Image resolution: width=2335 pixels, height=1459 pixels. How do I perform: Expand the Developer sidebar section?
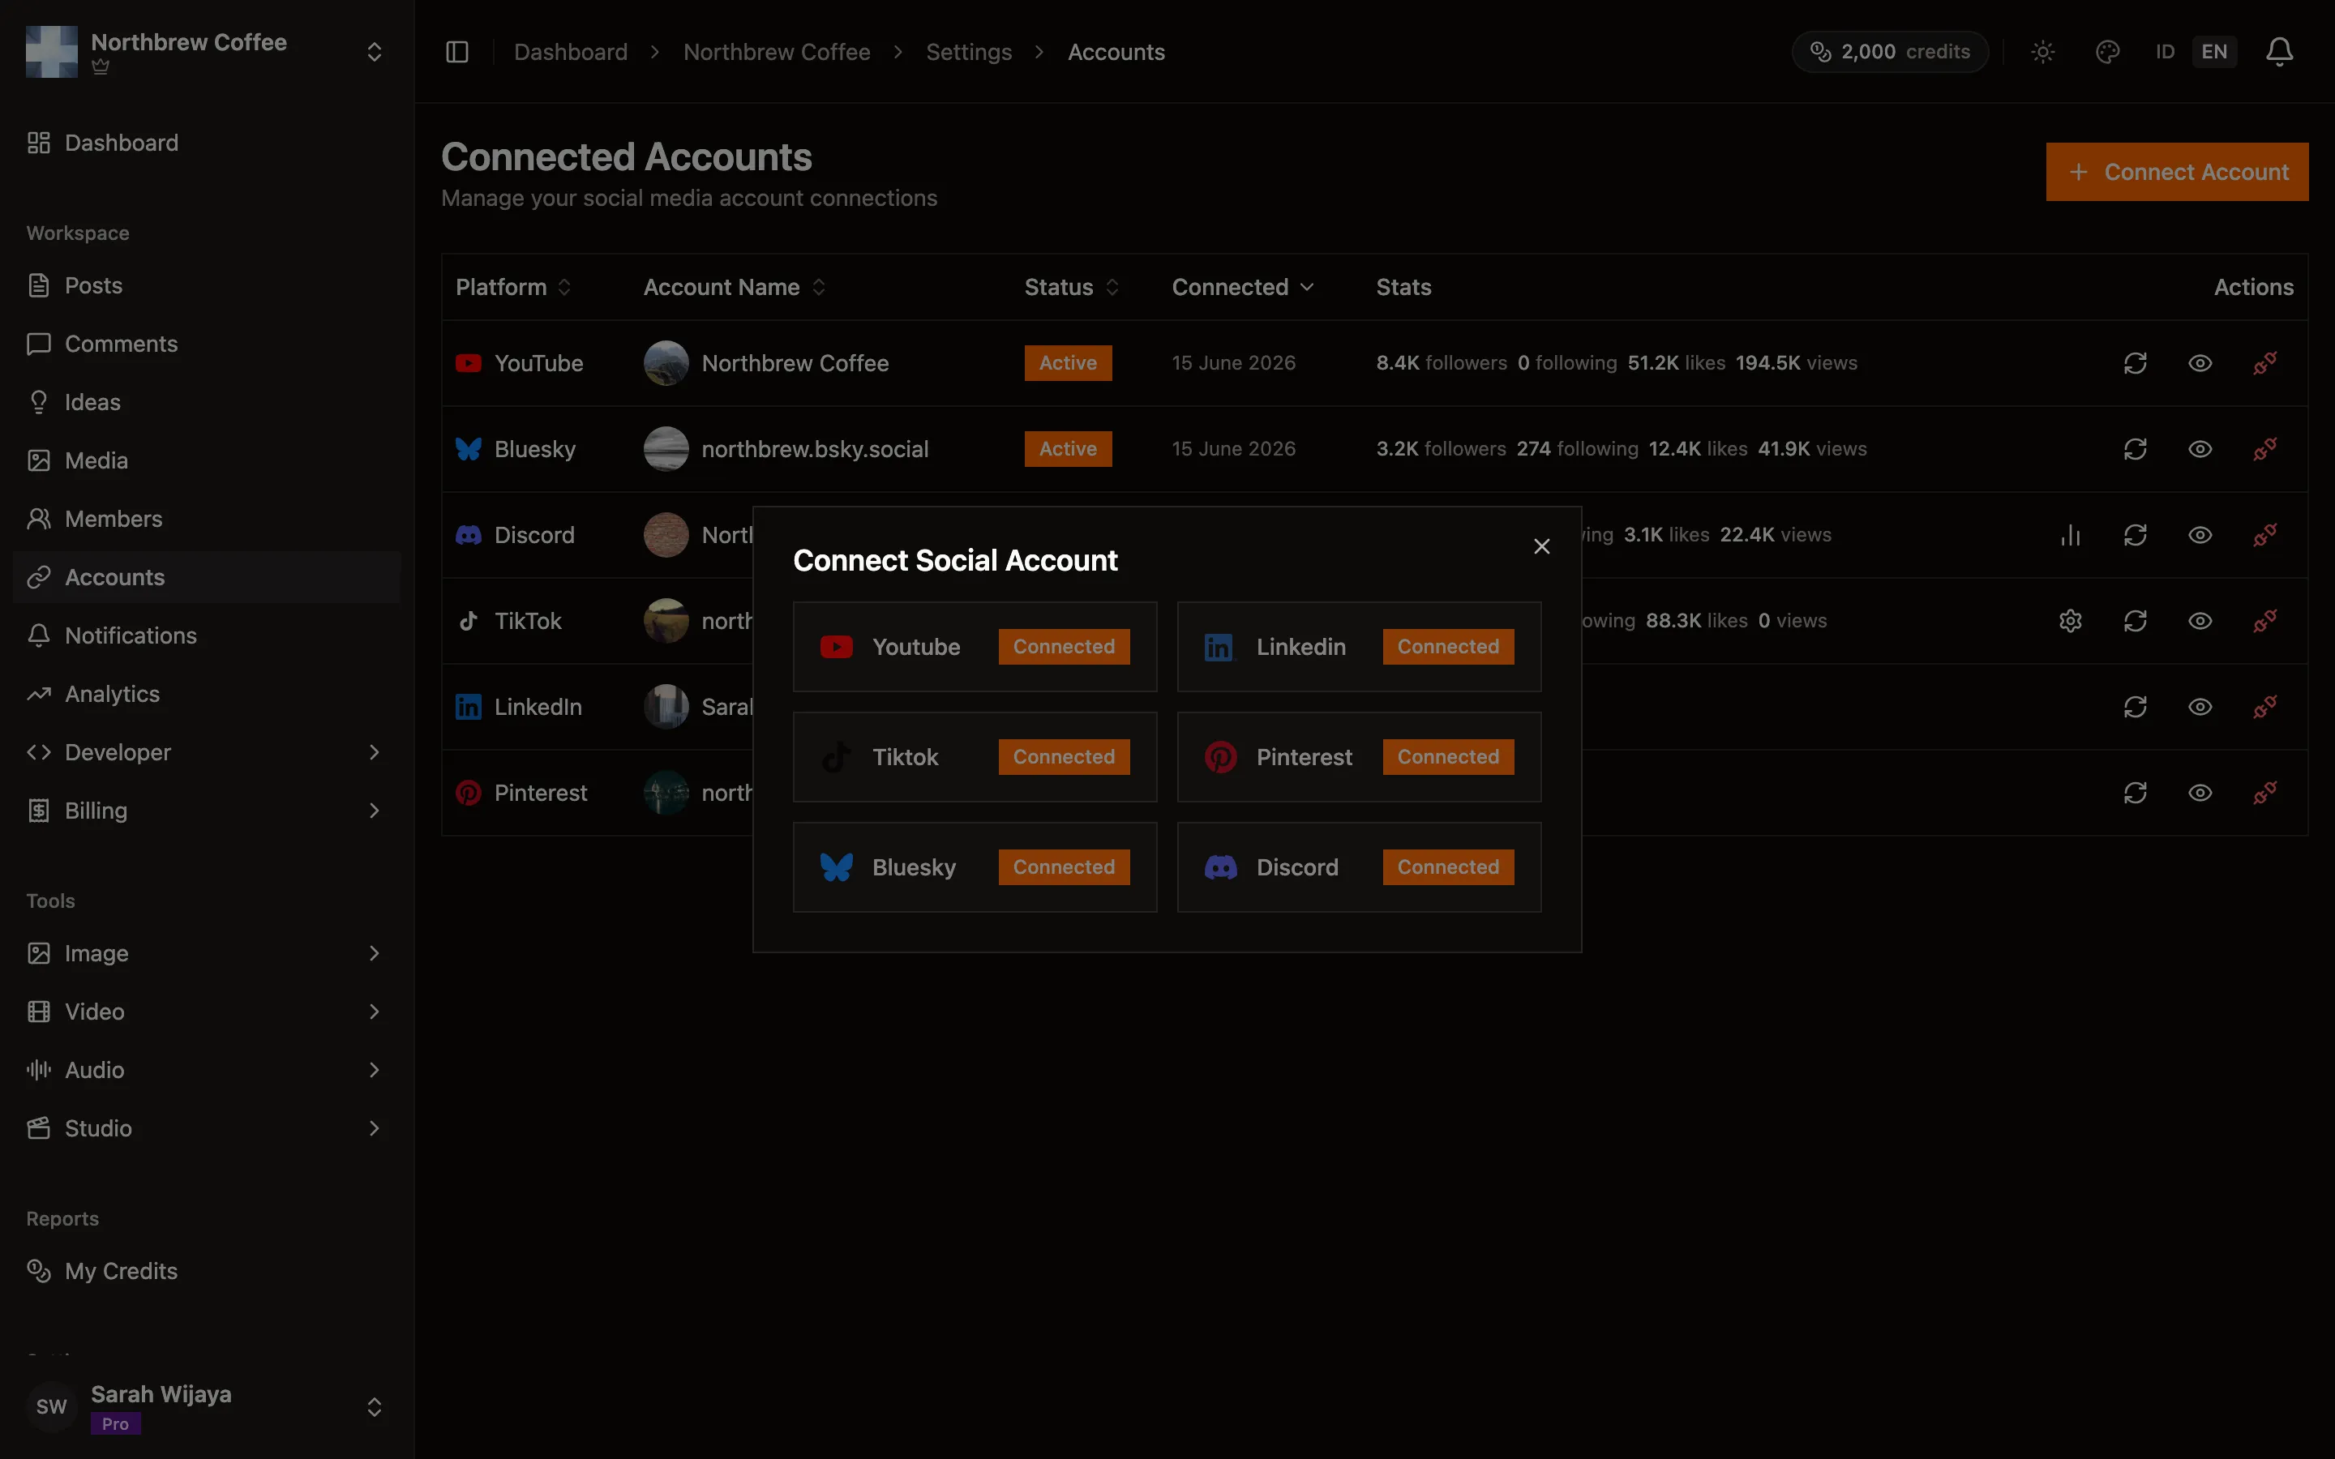(208, 751)
